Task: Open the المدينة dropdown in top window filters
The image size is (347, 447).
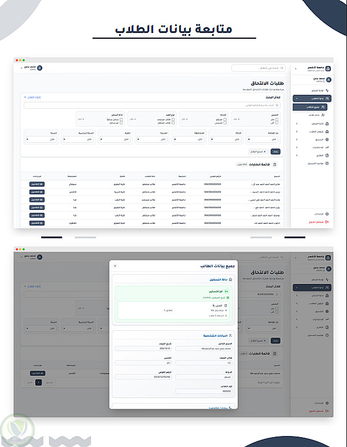Action: tap(152, 139)
